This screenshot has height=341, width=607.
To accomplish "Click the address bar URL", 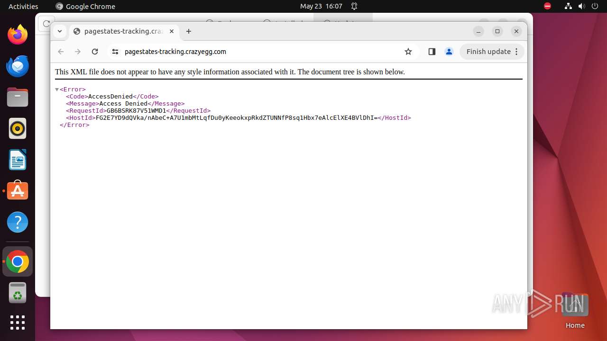I will 175,52.
